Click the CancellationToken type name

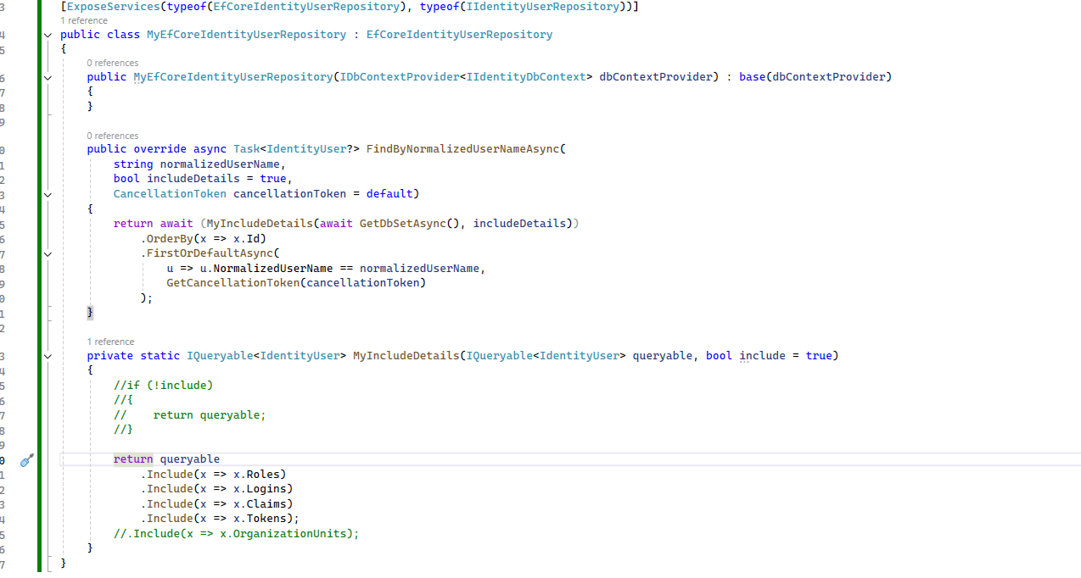[x=170, y=194]
